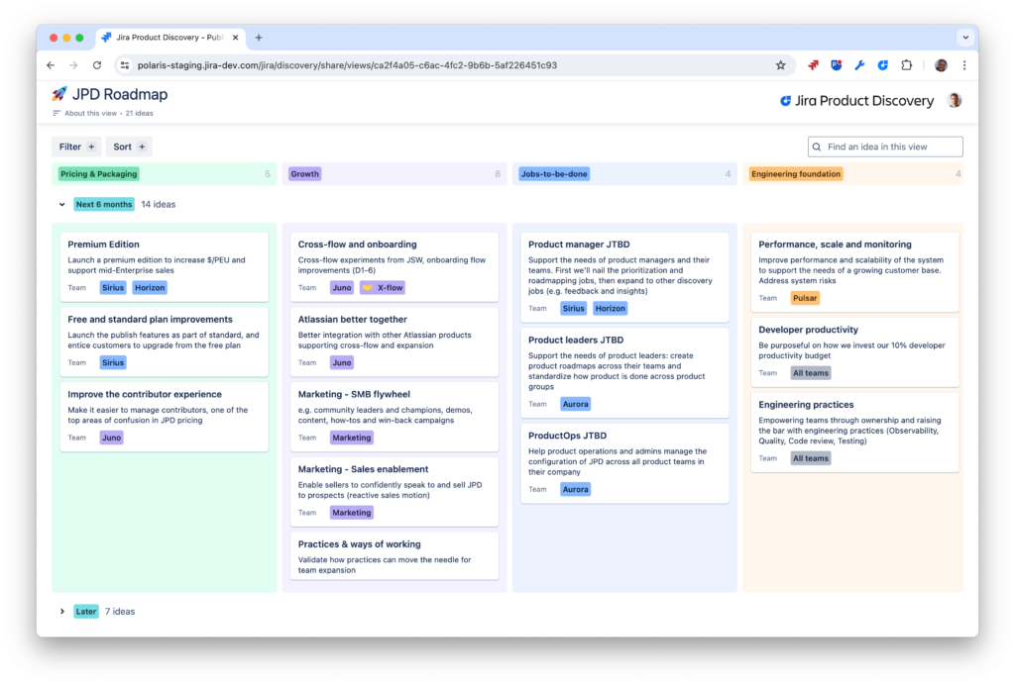Screen dimensions: 1015x685
Task: Open Performance, scale and monitoring idea
Action: 855,272
